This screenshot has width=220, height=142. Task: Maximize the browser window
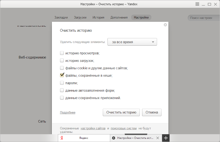tap(209, 4)
